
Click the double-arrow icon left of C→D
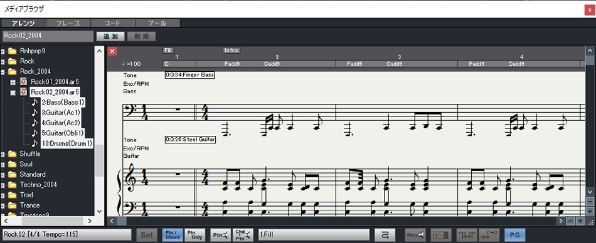(x=466, y=235)
